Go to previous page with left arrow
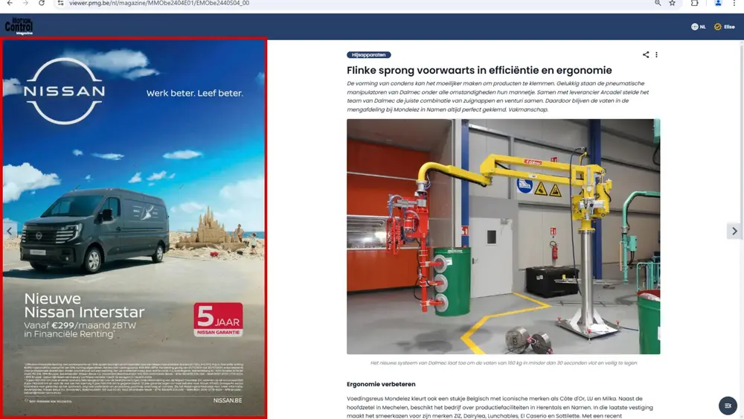 9,231
